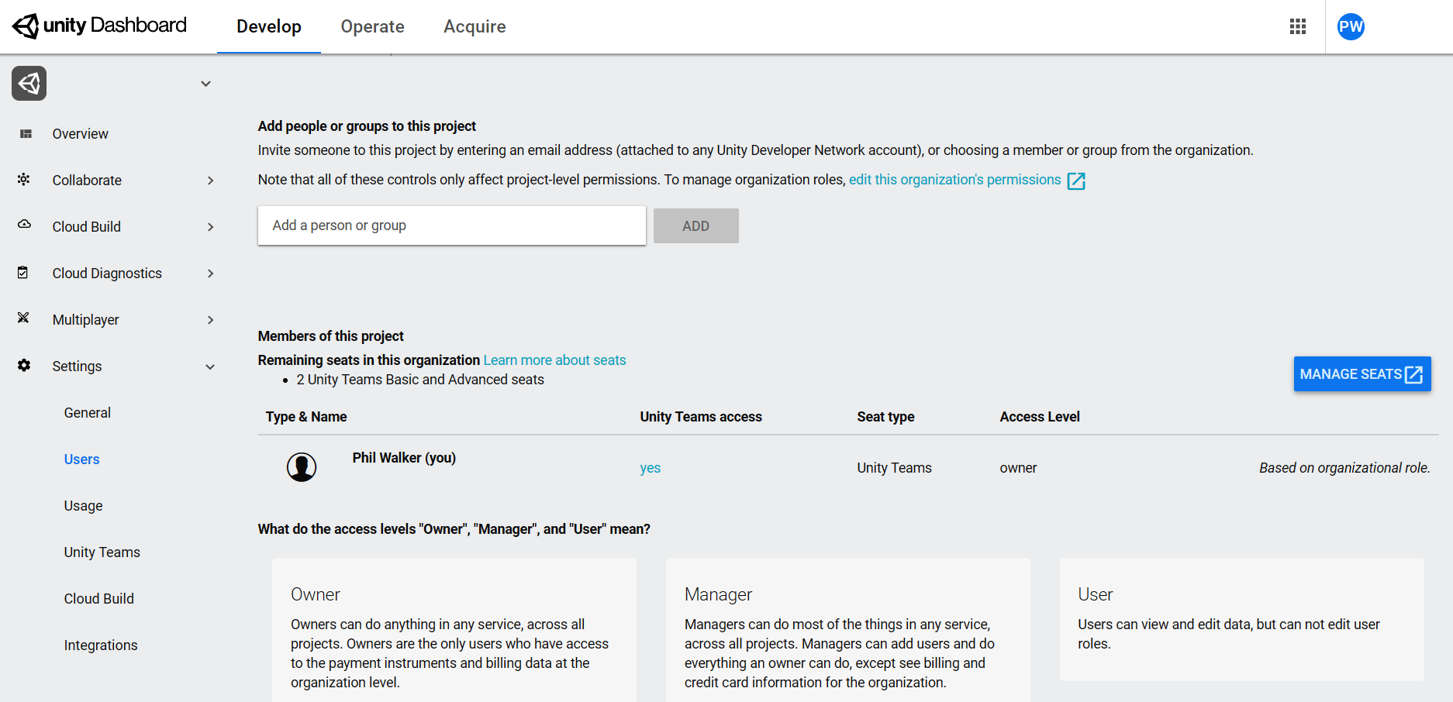Click the ADD button
Image resolution: width=1453 pixels, height=702 pixels.
tap(695, 226)
